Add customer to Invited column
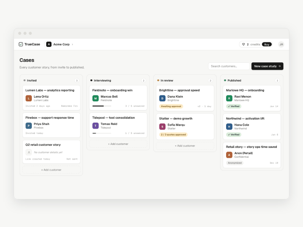This screenshot has width=303, height=227. point(51,170)
